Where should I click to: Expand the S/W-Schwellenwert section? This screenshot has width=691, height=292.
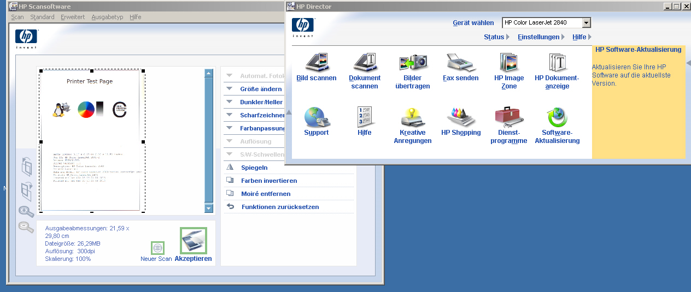(230, 154)
